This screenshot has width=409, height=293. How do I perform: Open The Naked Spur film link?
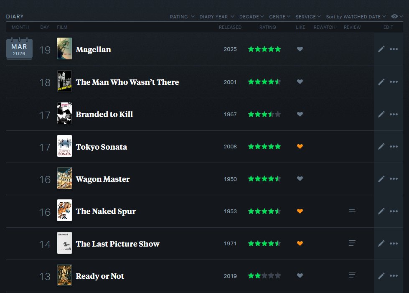tap(106, 211)
